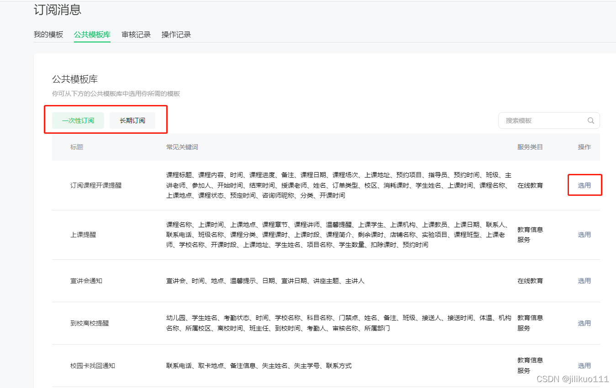This screenshot has height=388, width=616.
Task: Stay on the 公共模板库 tab
Action: [92, 34]
